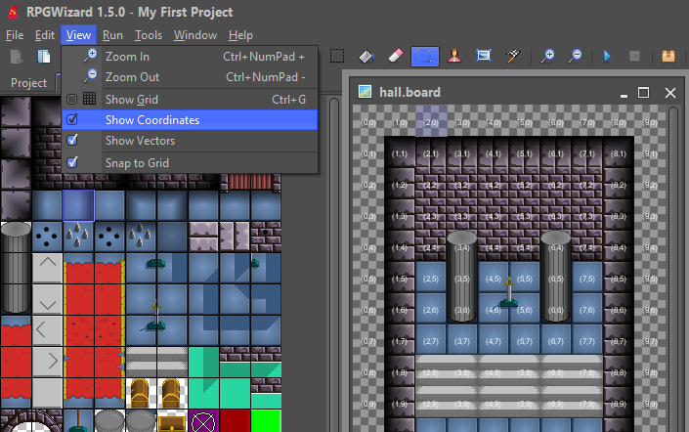Select the vector drawing tool

425,57
